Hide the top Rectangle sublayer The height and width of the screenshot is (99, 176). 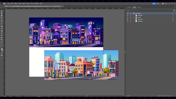[128, 15]
